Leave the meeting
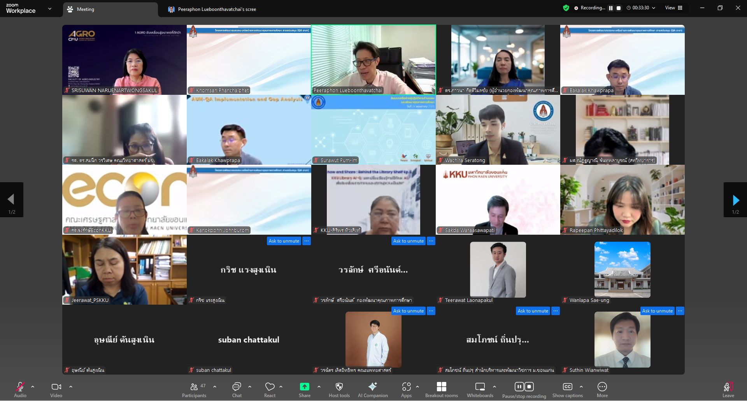 pos(728,390)
